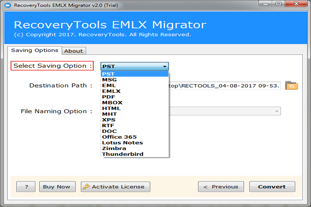Maximize the EMLX Migrator window

pos(278,3)
